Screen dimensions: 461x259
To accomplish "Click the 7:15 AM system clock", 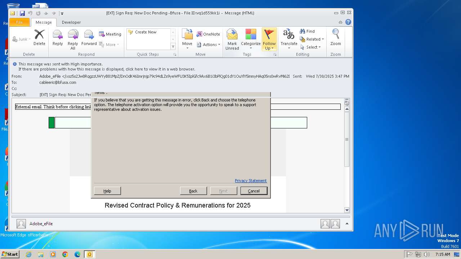I will (443, 254).
